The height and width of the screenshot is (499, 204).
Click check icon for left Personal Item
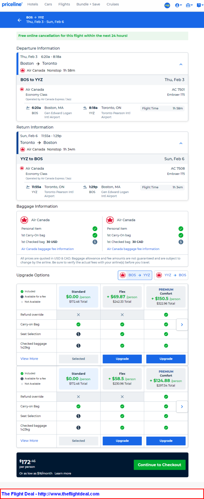coord(95,229)
